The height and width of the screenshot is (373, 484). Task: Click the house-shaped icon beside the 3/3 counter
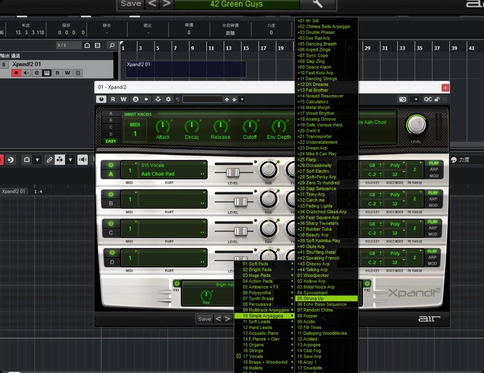point(88,45)
